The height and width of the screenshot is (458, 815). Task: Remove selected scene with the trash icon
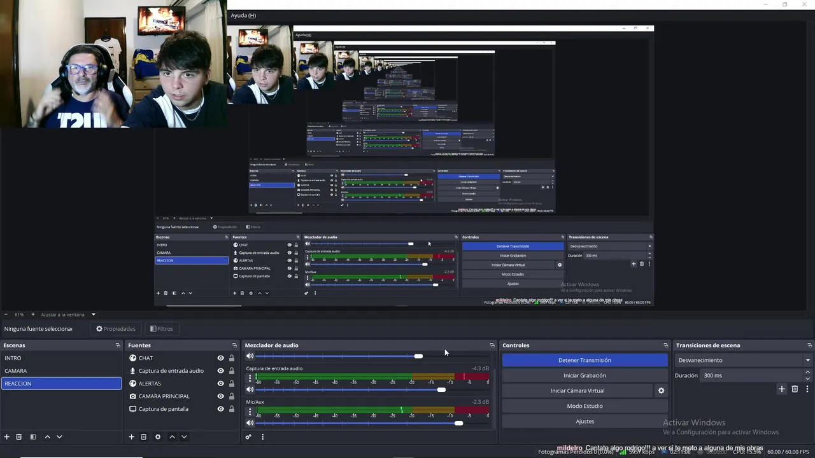19,437
